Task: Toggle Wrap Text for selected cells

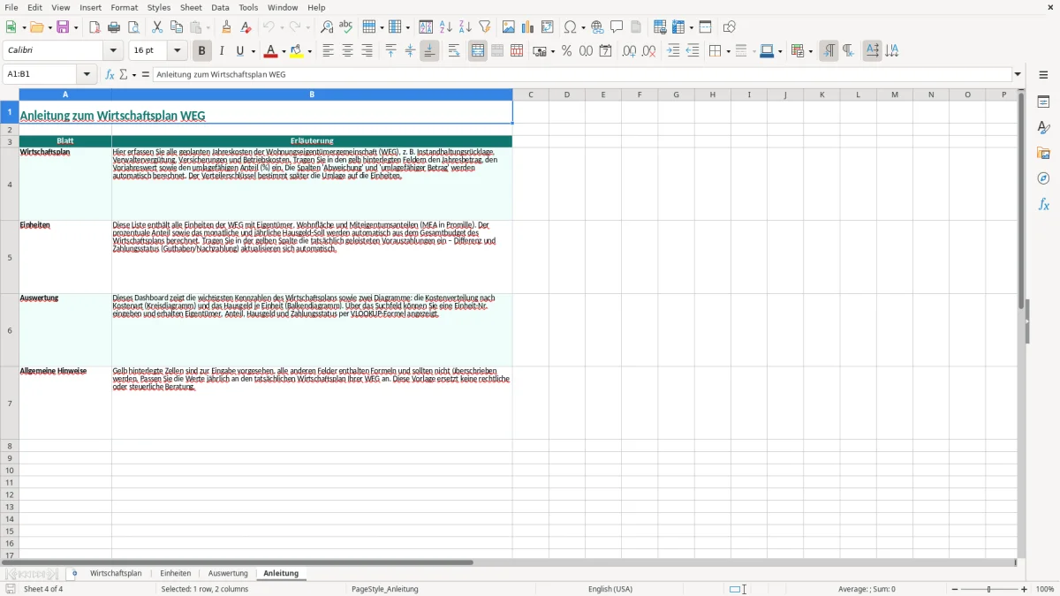Action: [454, 51]
